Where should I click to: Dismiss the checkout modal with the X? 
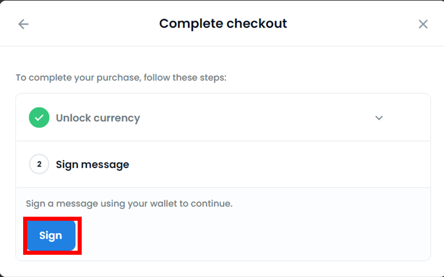coord(423,24)
